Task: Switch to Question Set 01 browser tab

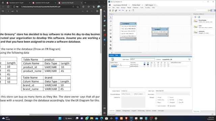Action: [x=17, y=3]
